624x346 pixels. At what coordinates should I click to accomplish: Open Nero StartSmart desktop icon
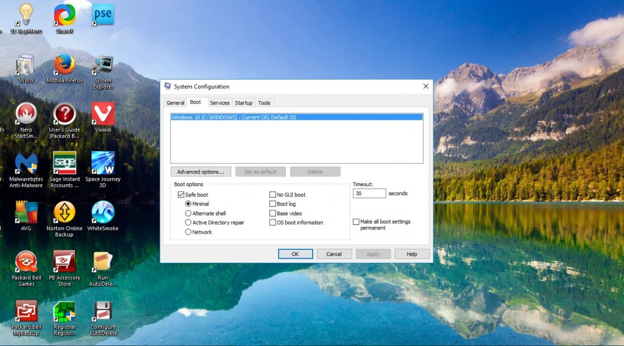(x=26, y=121)
